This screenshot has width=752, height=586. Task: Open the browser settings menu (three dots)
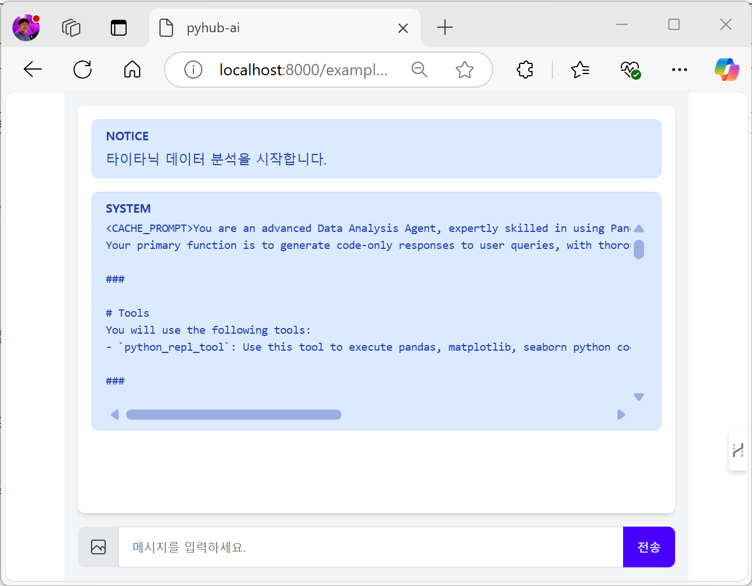tap(679, 70)
